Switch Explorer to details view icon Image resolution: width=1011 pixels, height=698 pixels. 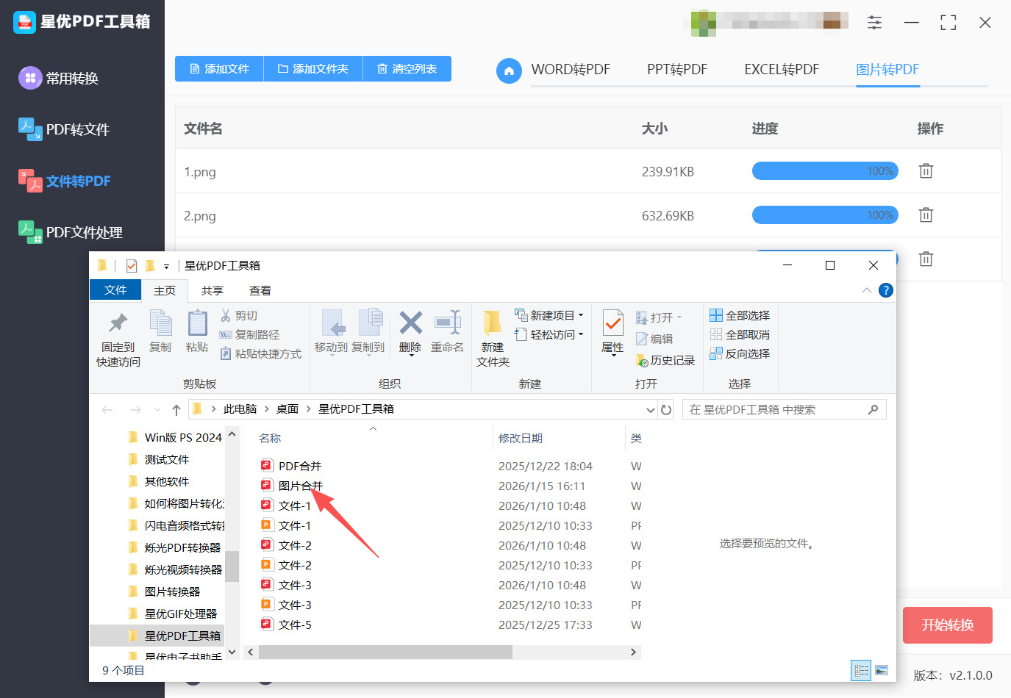pos(861,670)
